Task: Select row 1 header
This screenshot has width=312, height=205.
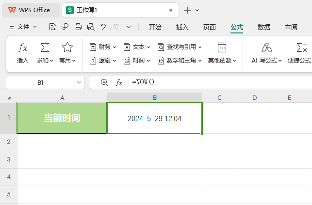Action: [x=9, y=118]
